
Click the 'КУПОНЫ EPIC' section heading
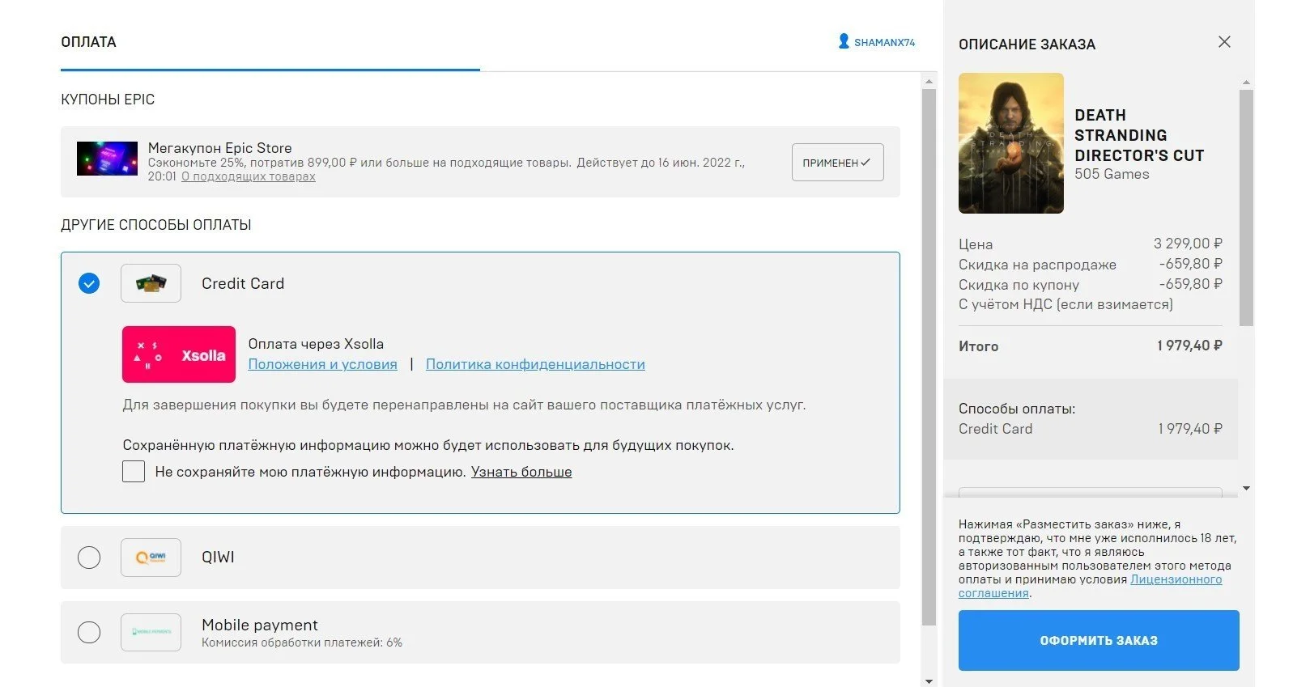tap(108, 100)
